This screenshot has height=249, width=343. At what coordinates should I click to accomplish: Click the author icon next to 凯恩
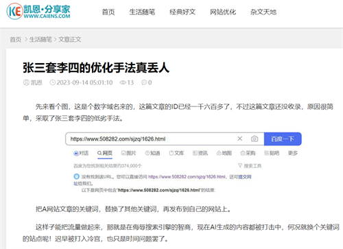(26, 82)
